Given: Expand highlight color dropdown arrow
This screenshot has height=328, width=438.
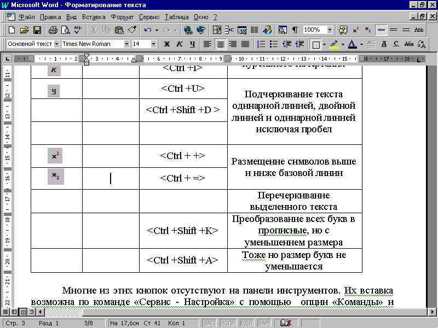Looking at the screenshot, I should [x=343, y=44].
